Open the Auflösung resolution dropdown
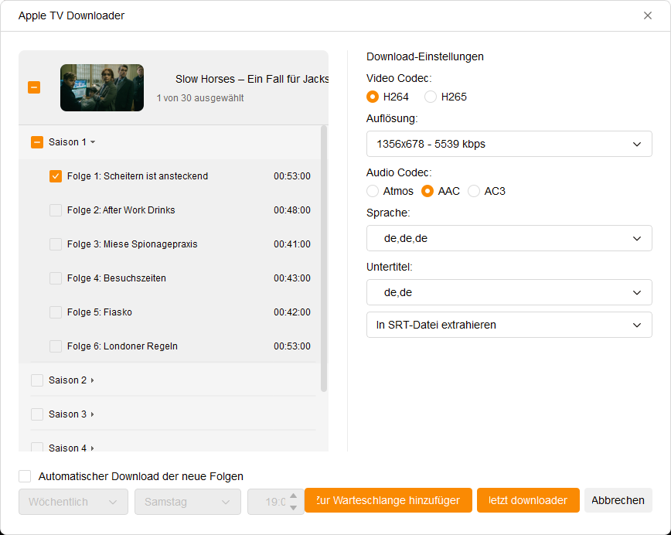The height and width of the screenshot is (535, 671). pyautogui.click(x=509, y=144)
